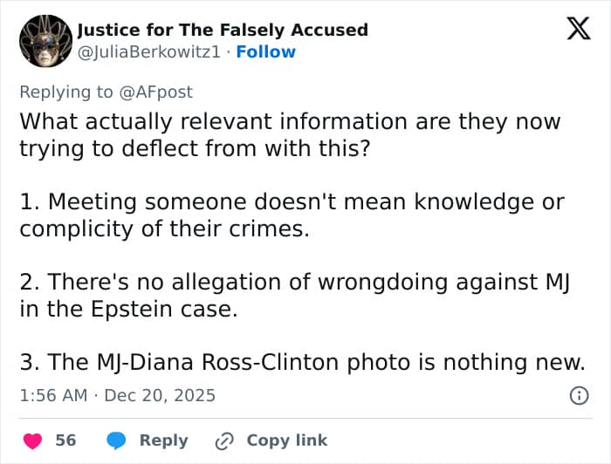Click the Dec 20, 2025 post date

pos(160,395)
